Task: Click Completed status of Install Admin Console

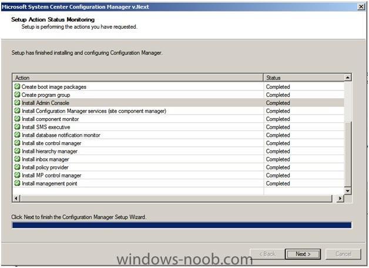Action: click(278, 103)
